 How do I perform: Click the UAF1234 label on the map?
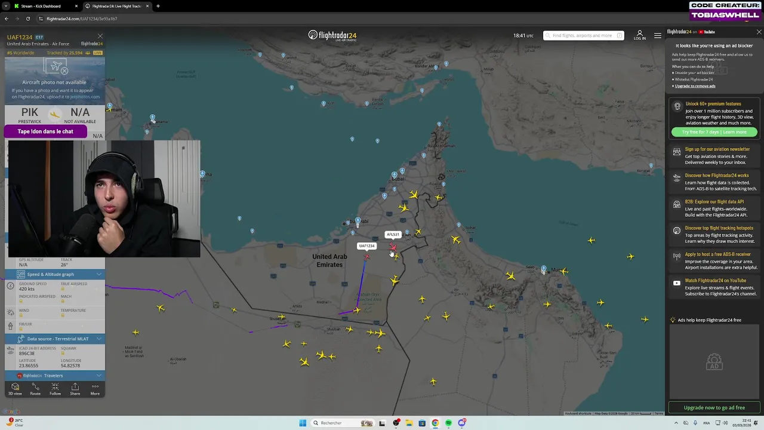tap(366, 245)
